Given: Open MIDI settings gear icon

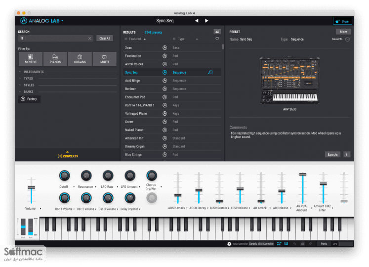Looking at the screenshot, I should [x=229, y=244].
